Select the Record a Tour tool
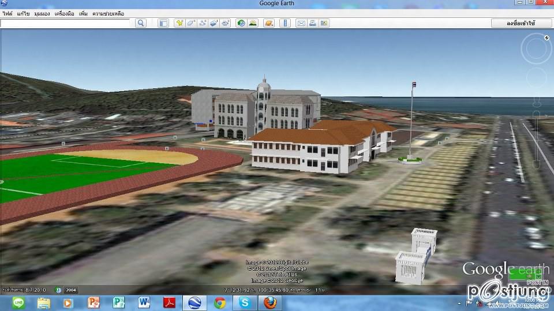This screenshot has height=311, width=554. click(x=226, y=23)
